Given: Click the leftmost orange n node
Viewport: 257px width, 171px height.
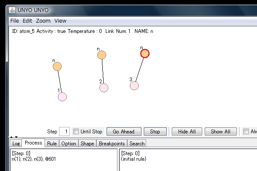Looking at the screenshot, I should (x=57, y=66).
